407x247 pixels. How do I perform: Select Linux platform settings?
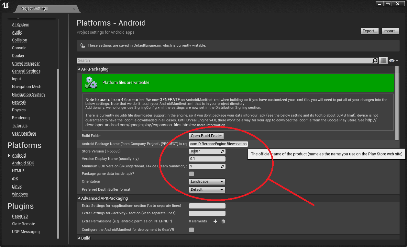tap(17, 186)
